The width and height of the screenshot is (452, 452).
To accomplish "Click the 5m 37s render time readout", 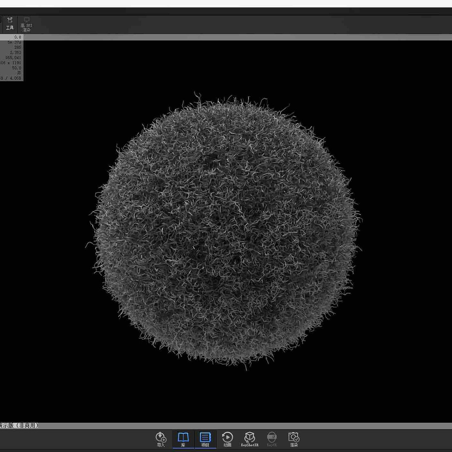I will pos(15,42).
